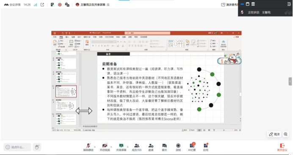
Task: Open the 文件 tab in PowerPoint
Action: [x=55, y=37]
